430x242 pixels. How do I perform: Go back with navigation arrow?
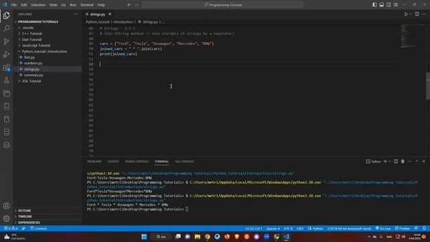click(129, 5)
